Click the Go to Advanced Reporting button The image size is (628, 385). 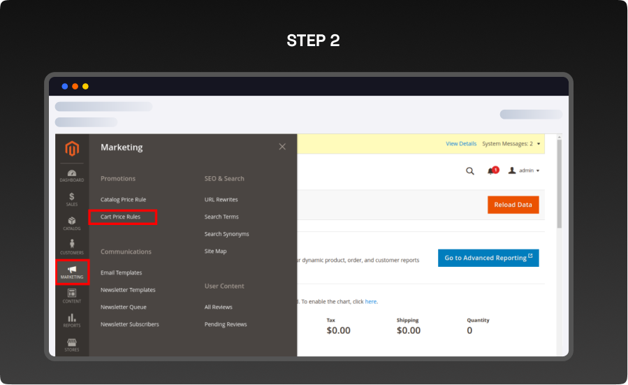(x=488, y=258)
